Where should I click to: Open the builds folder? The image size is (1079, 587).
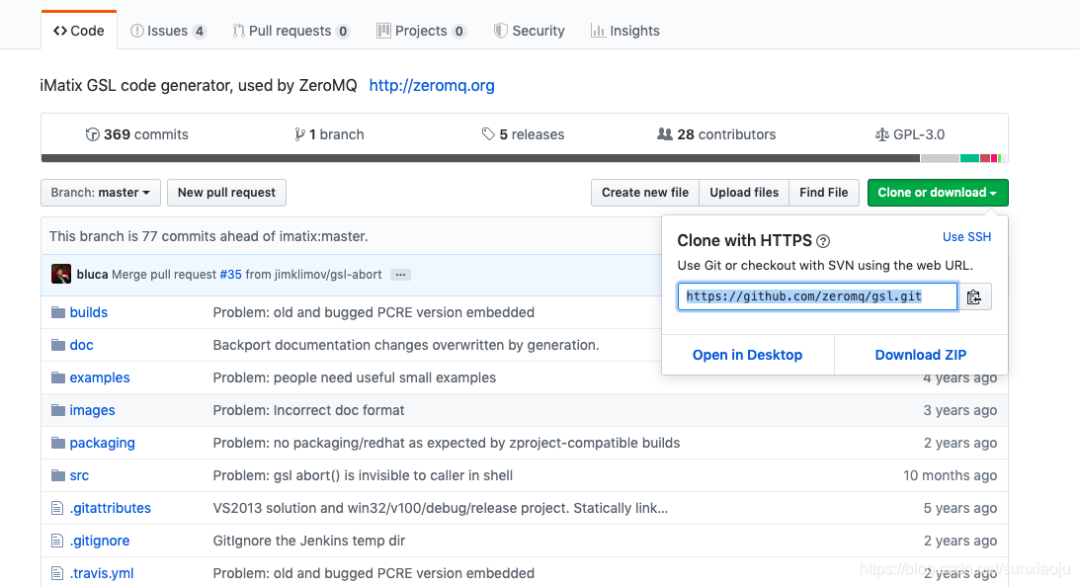point(89,312)
